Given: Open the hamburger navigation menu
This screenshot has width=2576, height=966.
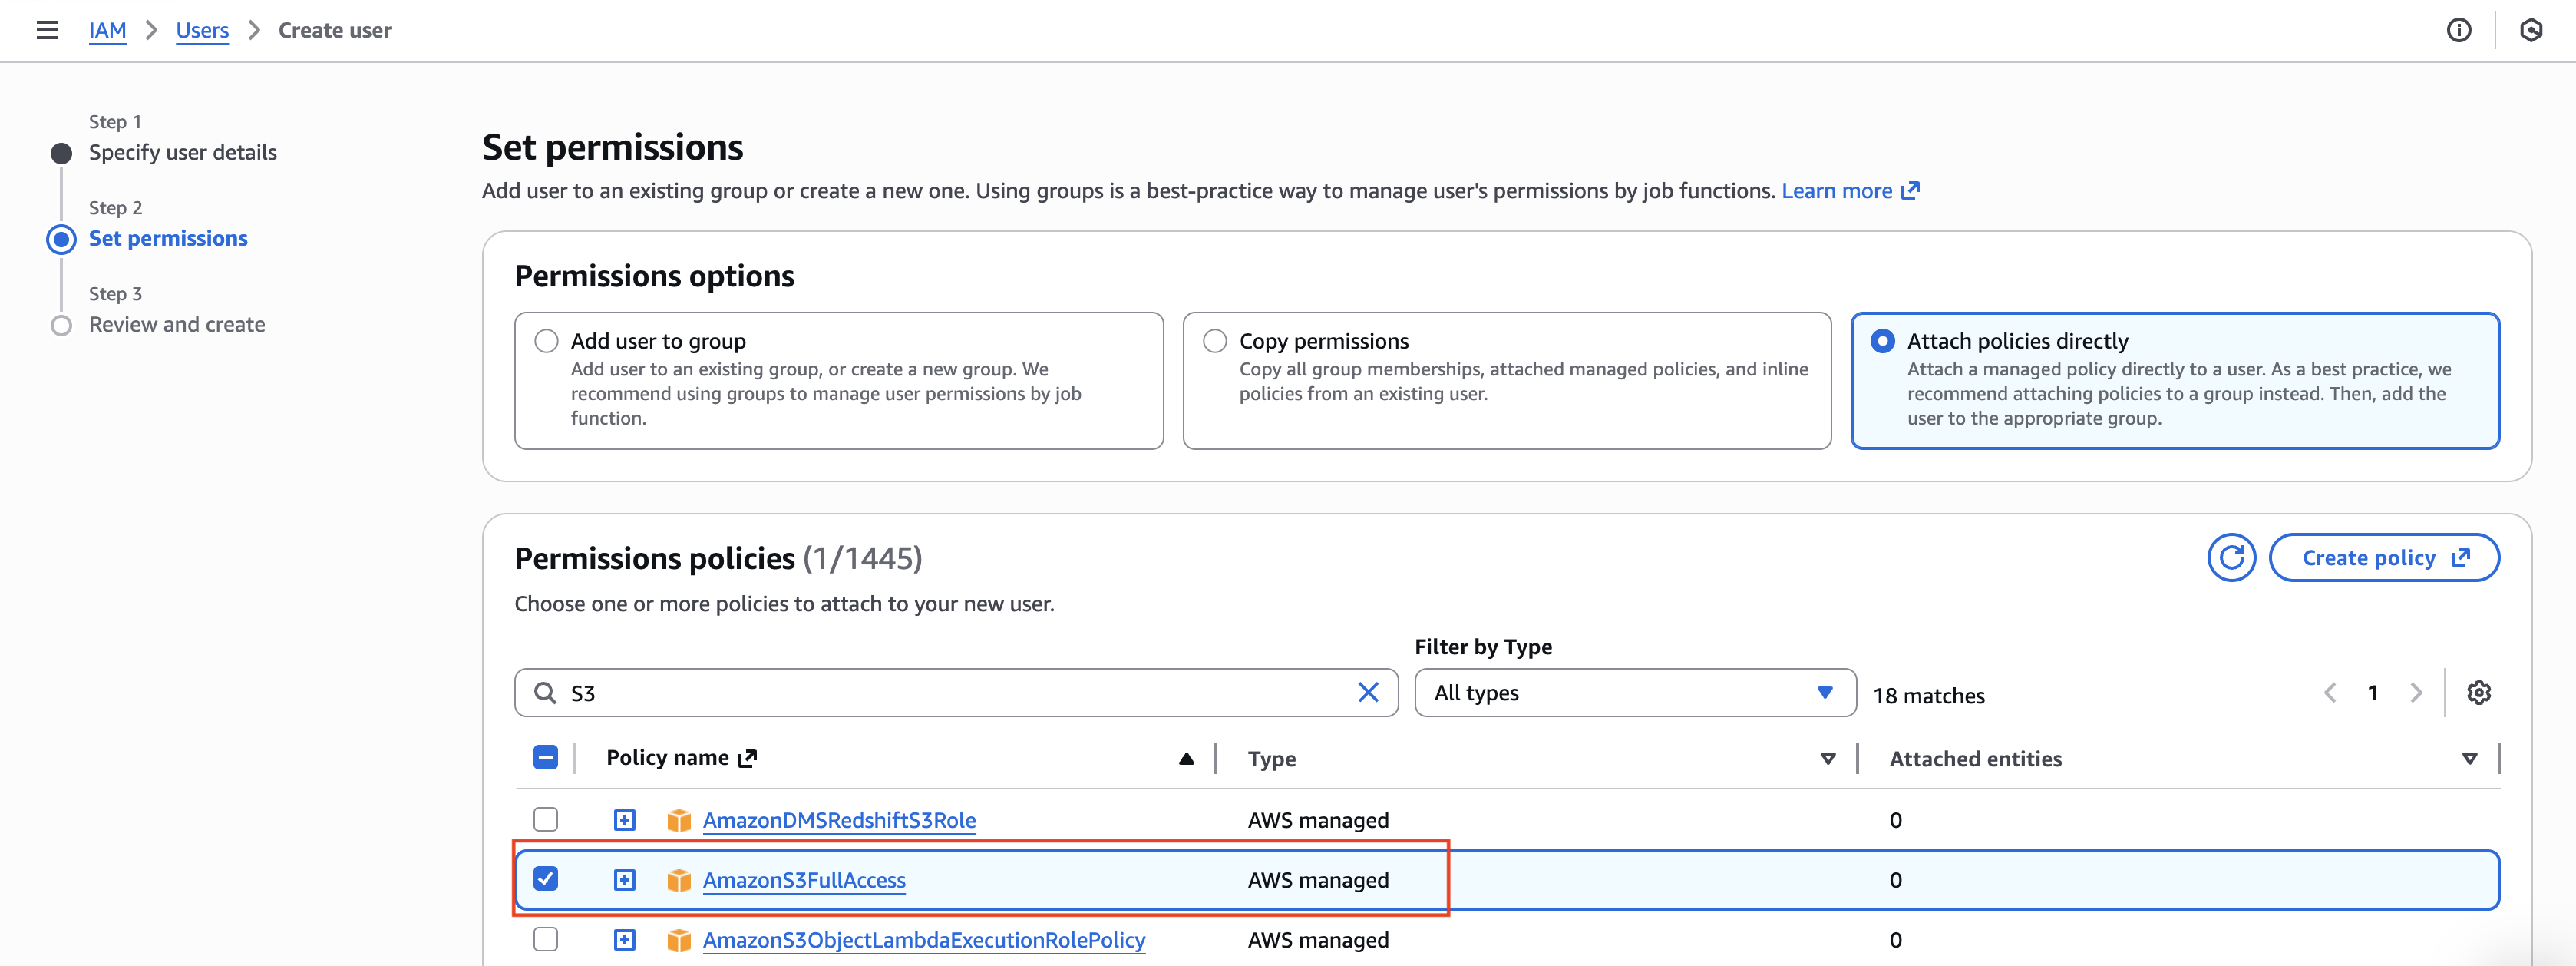Looking at the screenshot, I should [47, 30].
